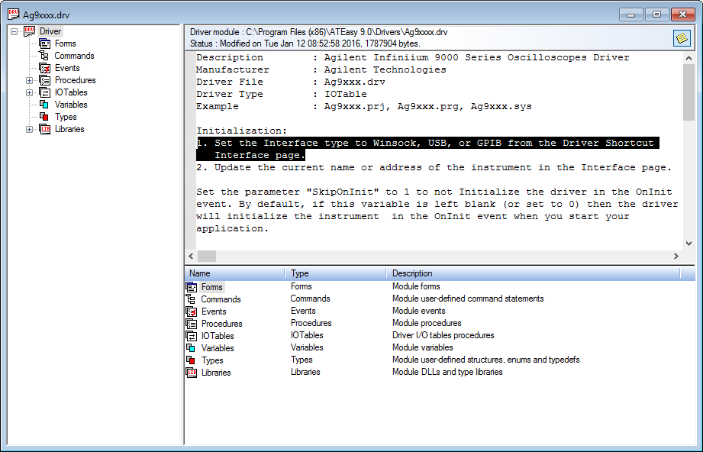Click the 'Initialization:' heading in description
Screen dimensions: 703x452
pyautogui.click(x=242, y=131)
